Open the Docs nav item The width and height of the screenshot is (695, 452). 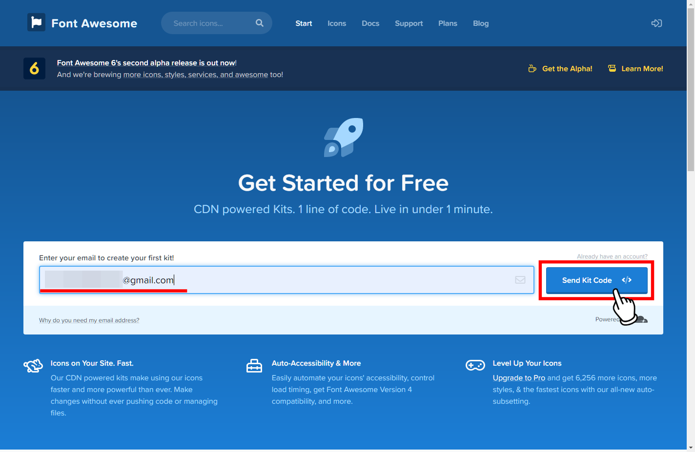pyautogui.click(x=370, y=23)
